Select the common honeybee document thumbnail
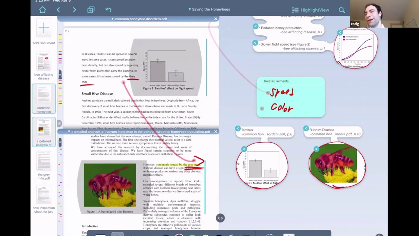Viewport: 419px width, 236px height. click(44, 99)
